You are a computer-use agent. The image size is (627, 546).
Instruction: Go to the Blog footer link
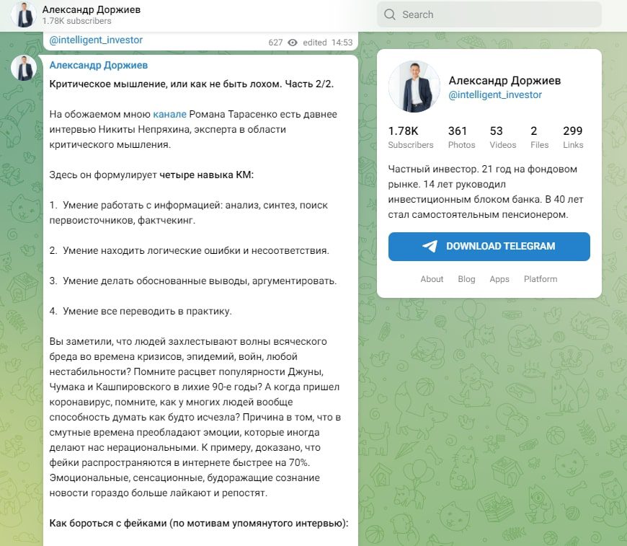pos(466,279)
